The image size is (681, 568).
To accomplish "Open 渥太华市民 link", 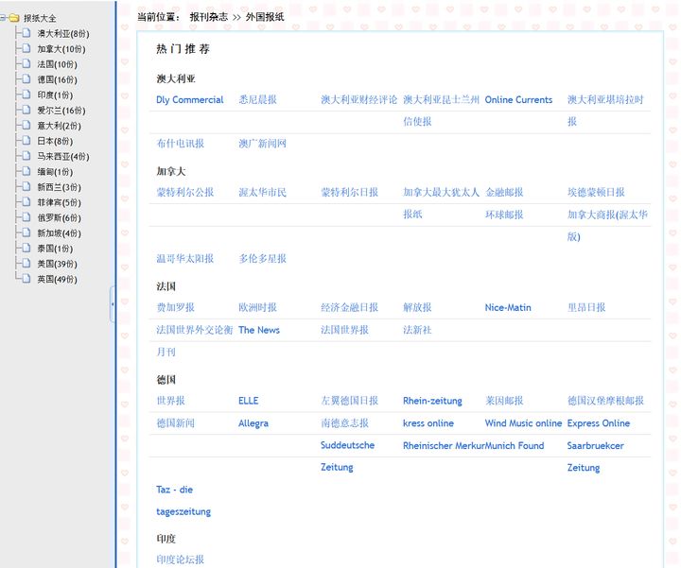I will point(262,192).
